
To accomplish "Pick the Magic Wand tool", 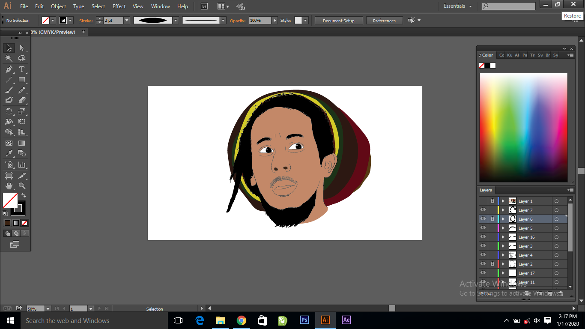I will point(9,59).
